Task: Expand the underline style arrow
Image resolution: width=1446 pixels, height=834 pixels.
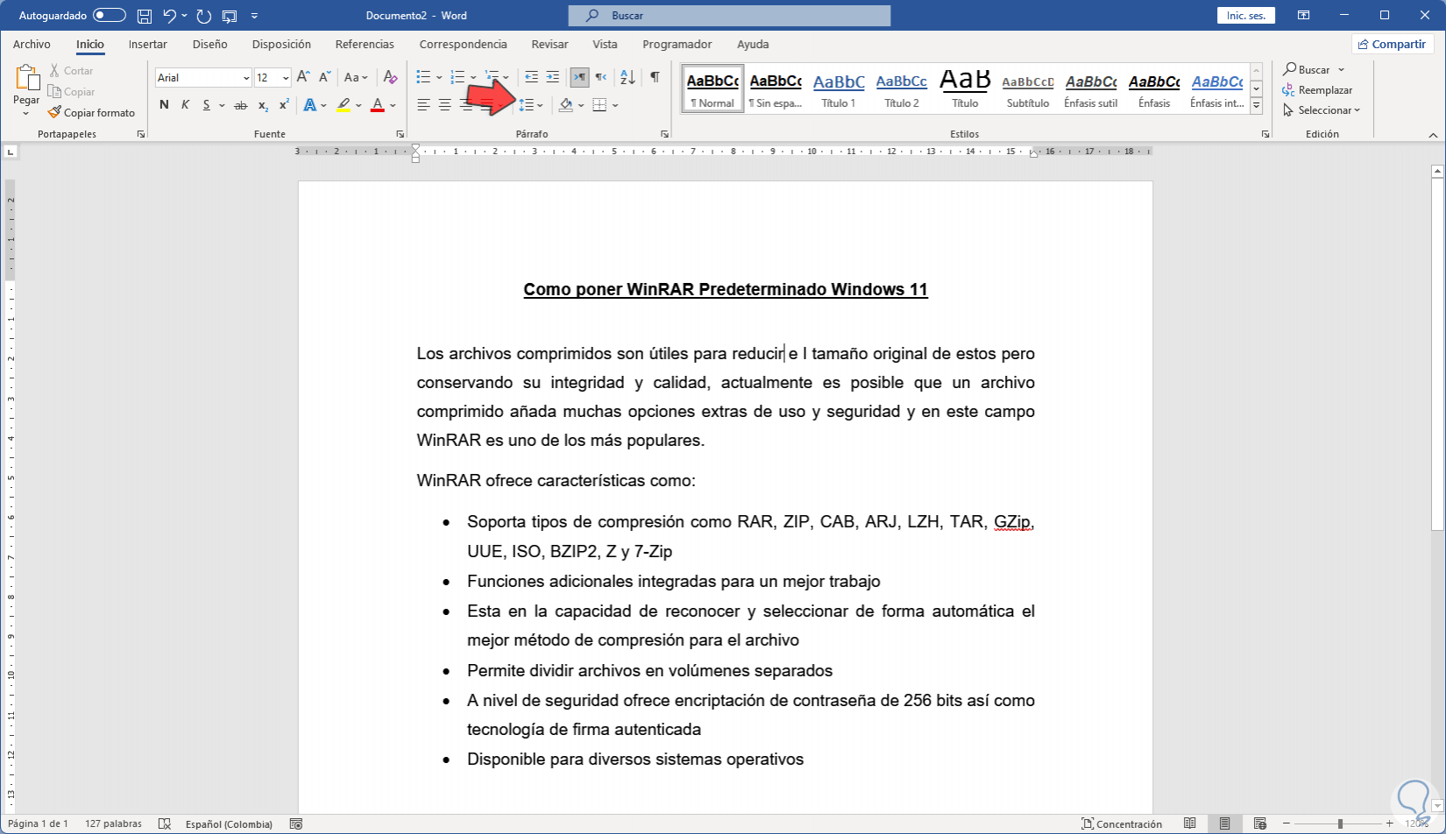Action: point(221,105)
